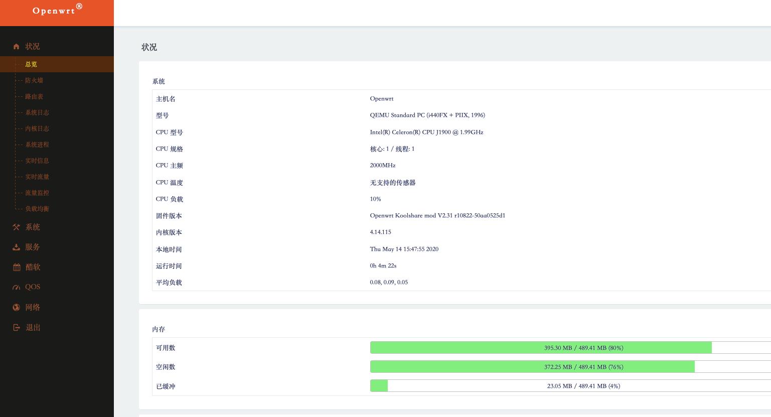Expand the 系统 sidebar menu

click(33, 227)
